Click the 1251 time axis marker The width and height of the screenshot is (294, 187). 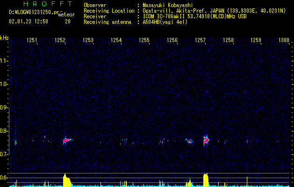[32, 40]
